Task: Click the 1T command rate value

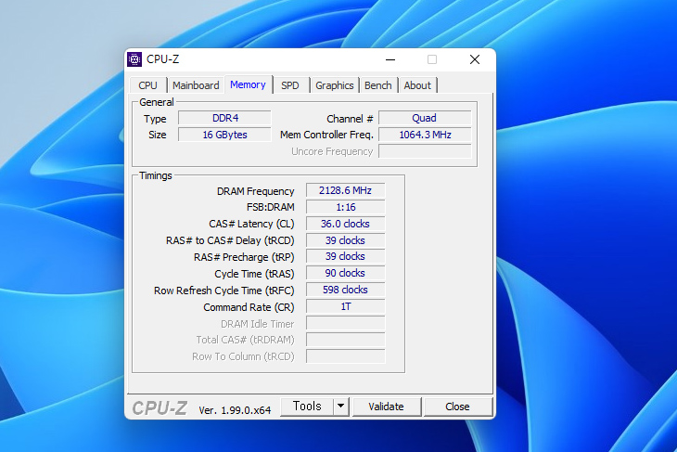Action: (x=345, y=306)
